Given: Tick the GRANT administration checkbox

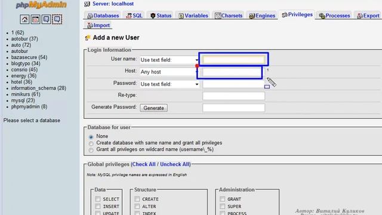Looking at the screenshot, I should click(222, 199).
